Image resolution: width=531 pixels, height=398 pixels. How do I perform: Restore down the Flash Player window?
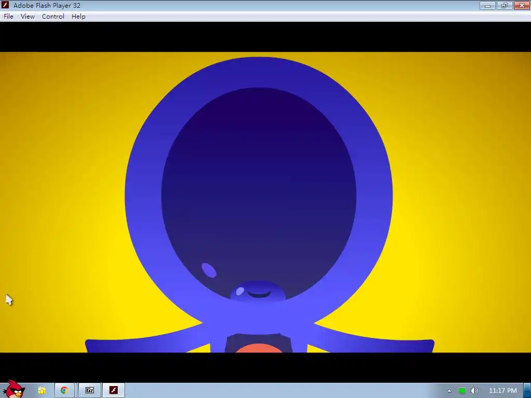click(x=505, y=5)
